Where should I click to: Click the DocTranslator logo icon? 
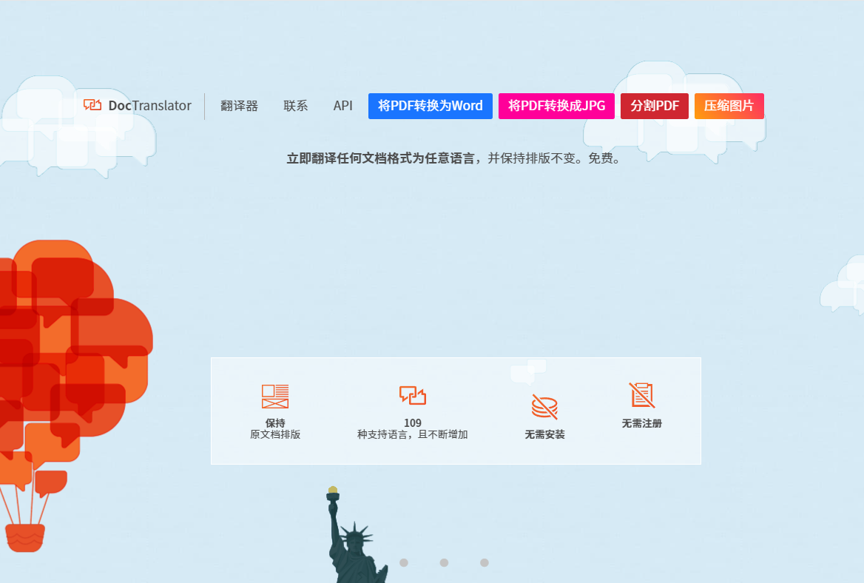[92, 106]
